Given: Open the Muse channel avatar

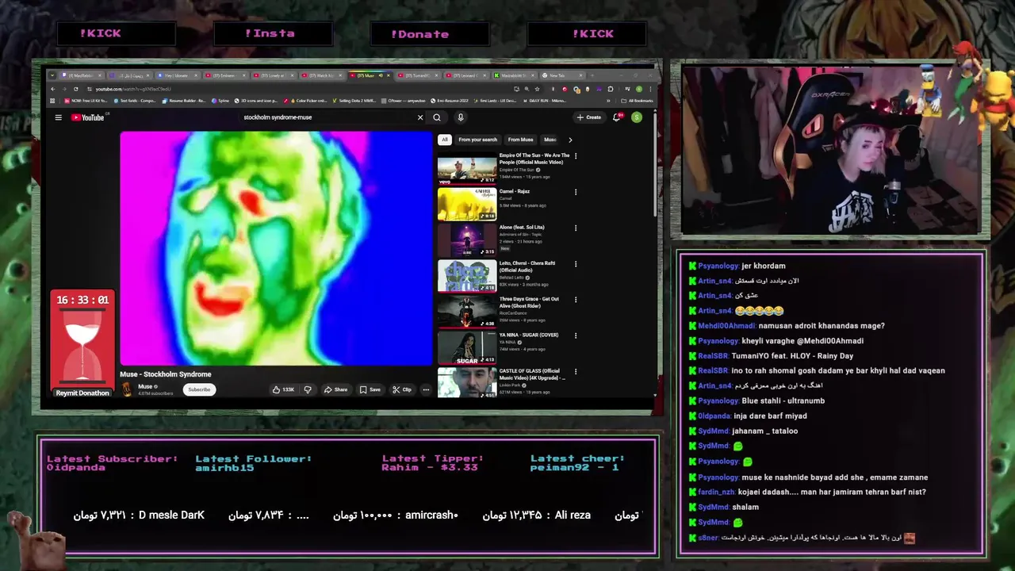Looking at the screenshot, I should (x=127, y=389).
